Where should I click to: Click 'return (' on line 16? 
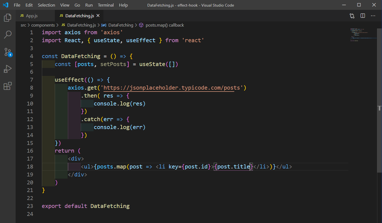tap(68, 151)
